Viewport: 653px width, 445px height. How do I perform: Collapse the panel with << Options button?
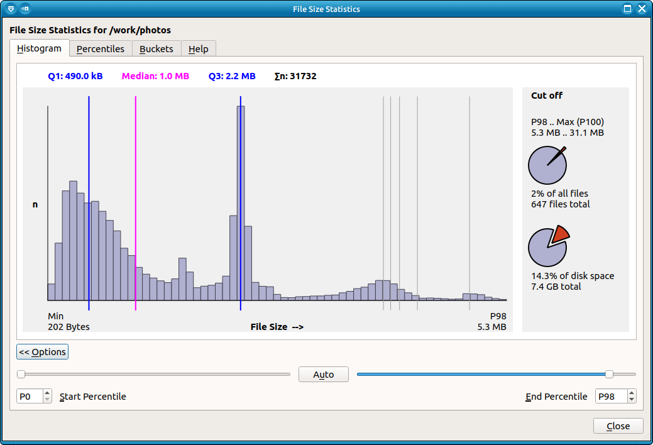tap(43, 352)
